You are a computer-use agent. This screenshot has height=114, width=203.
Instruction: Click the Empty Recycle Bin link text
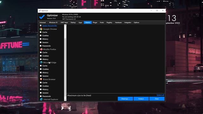pyautogui.click(x=49, y=26)
